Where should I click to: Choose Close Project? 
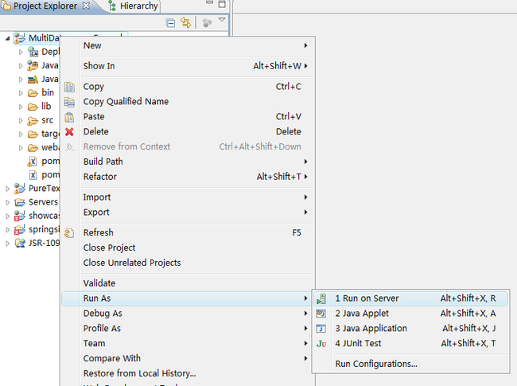click(187, 248)
